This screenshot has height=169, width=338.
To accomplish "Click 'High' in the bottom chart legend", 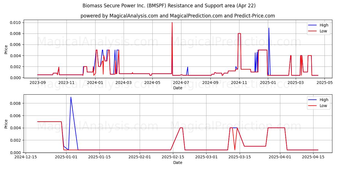I will click(324, 100).
